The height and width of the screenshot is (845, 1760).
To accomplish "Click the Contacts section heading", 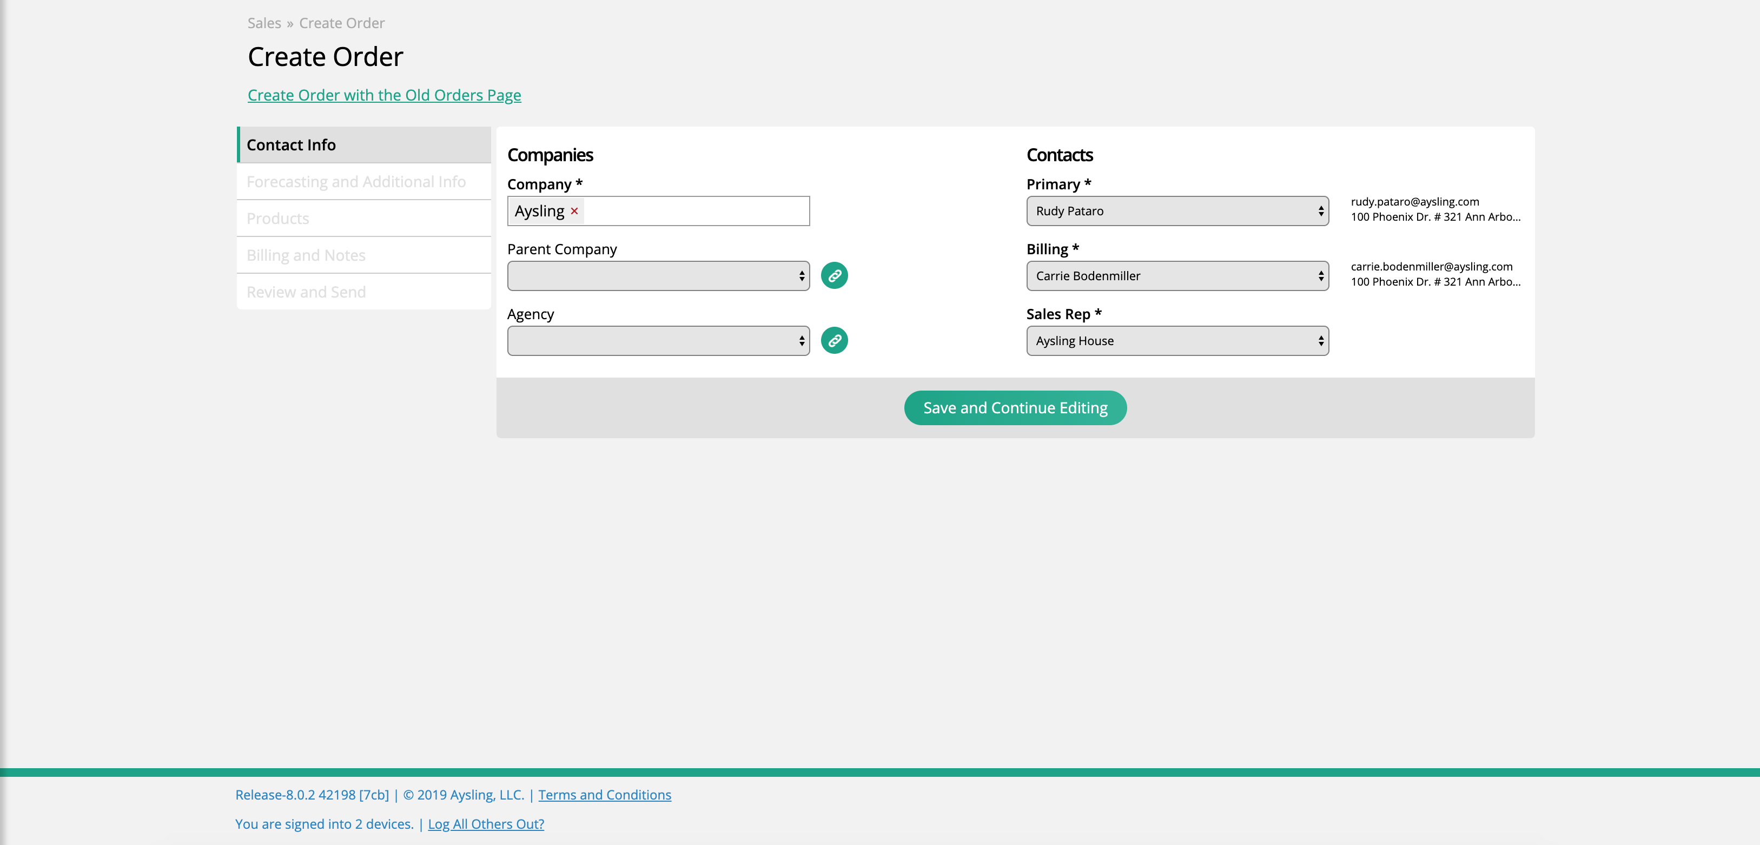I will (x=1060, y=155).
